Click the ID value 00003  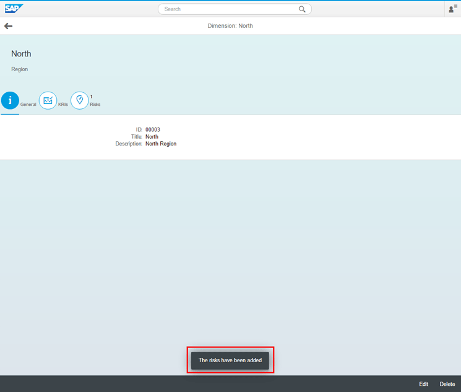pyautogui.click(x=153, y=130)
